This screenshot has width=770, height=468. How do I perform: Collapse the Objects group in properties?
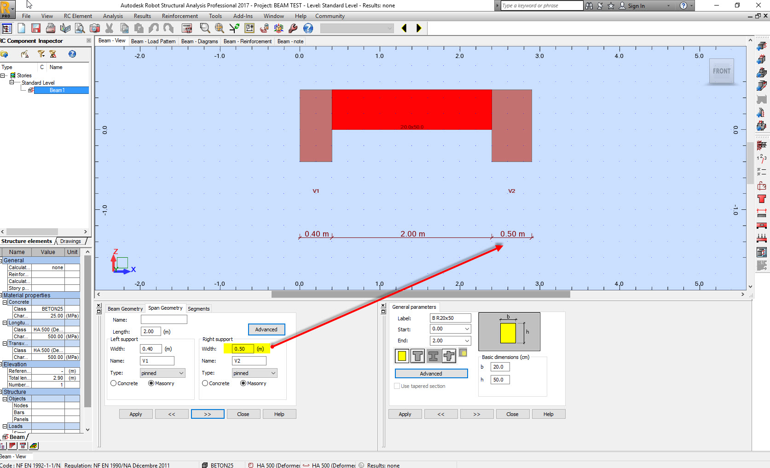coord(5,399)
